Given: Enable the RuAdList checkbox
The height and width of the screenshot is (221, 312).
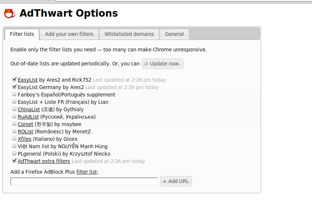Looking at the screenshot, I should [14, 116].
